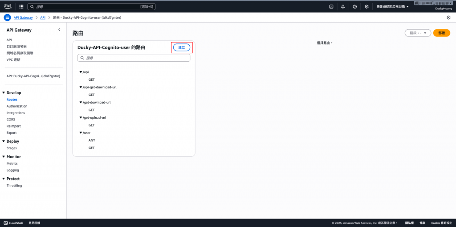The image size is (456, 227).
Task: Click the orange 部署 deploy button
Action: [441, 33]
